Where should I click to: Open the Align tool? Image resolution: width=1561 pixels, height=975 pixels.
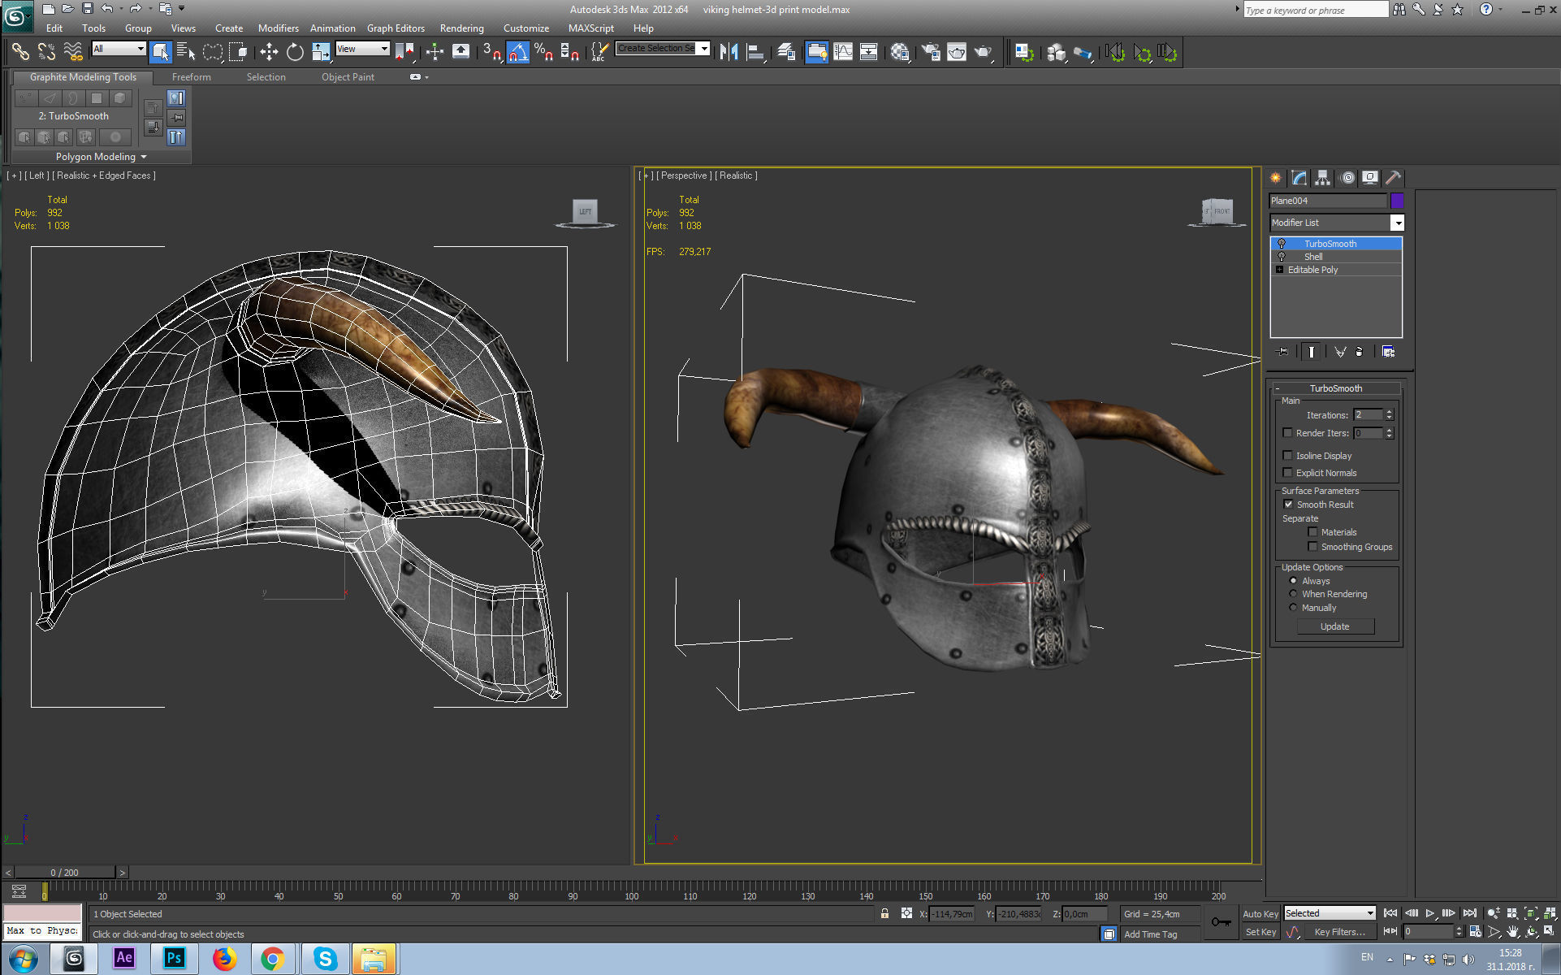755,52
